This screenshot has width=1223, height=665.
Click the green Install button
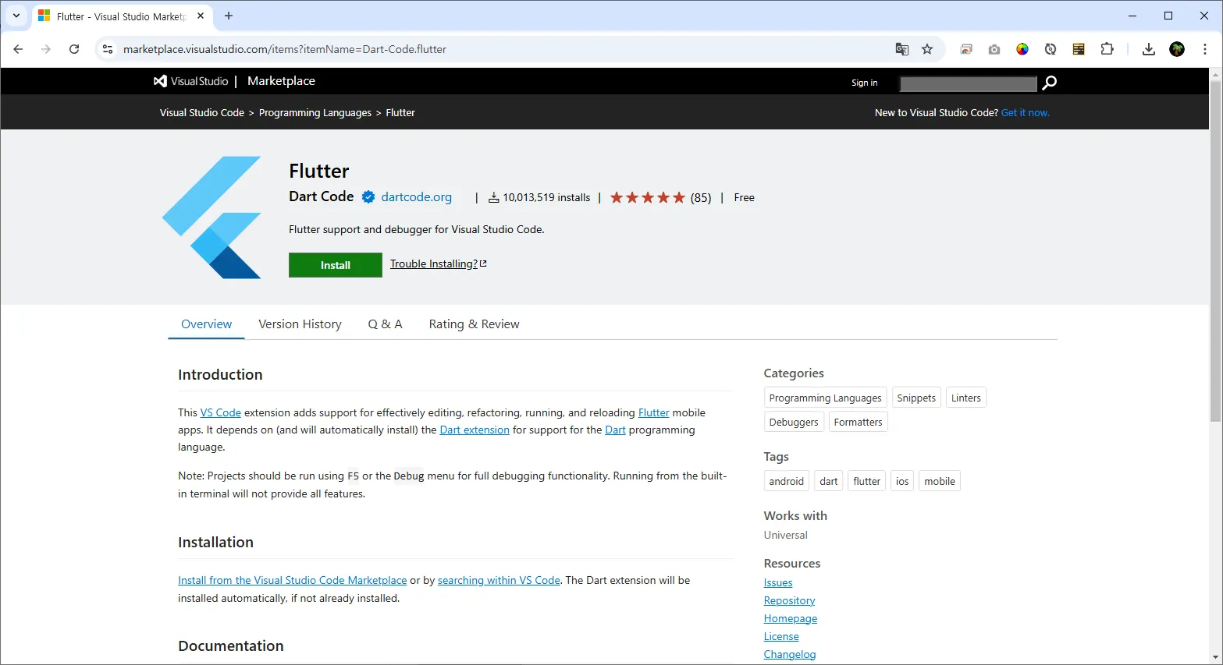tap(336, 265)
